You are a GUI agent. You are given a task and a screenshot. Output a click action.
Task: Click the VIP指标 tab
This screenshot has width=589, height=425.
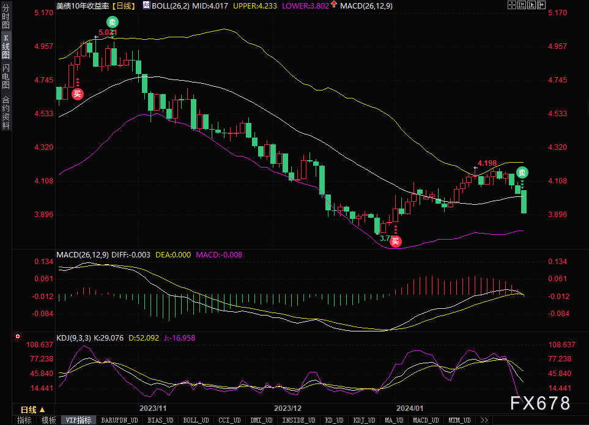79,420
